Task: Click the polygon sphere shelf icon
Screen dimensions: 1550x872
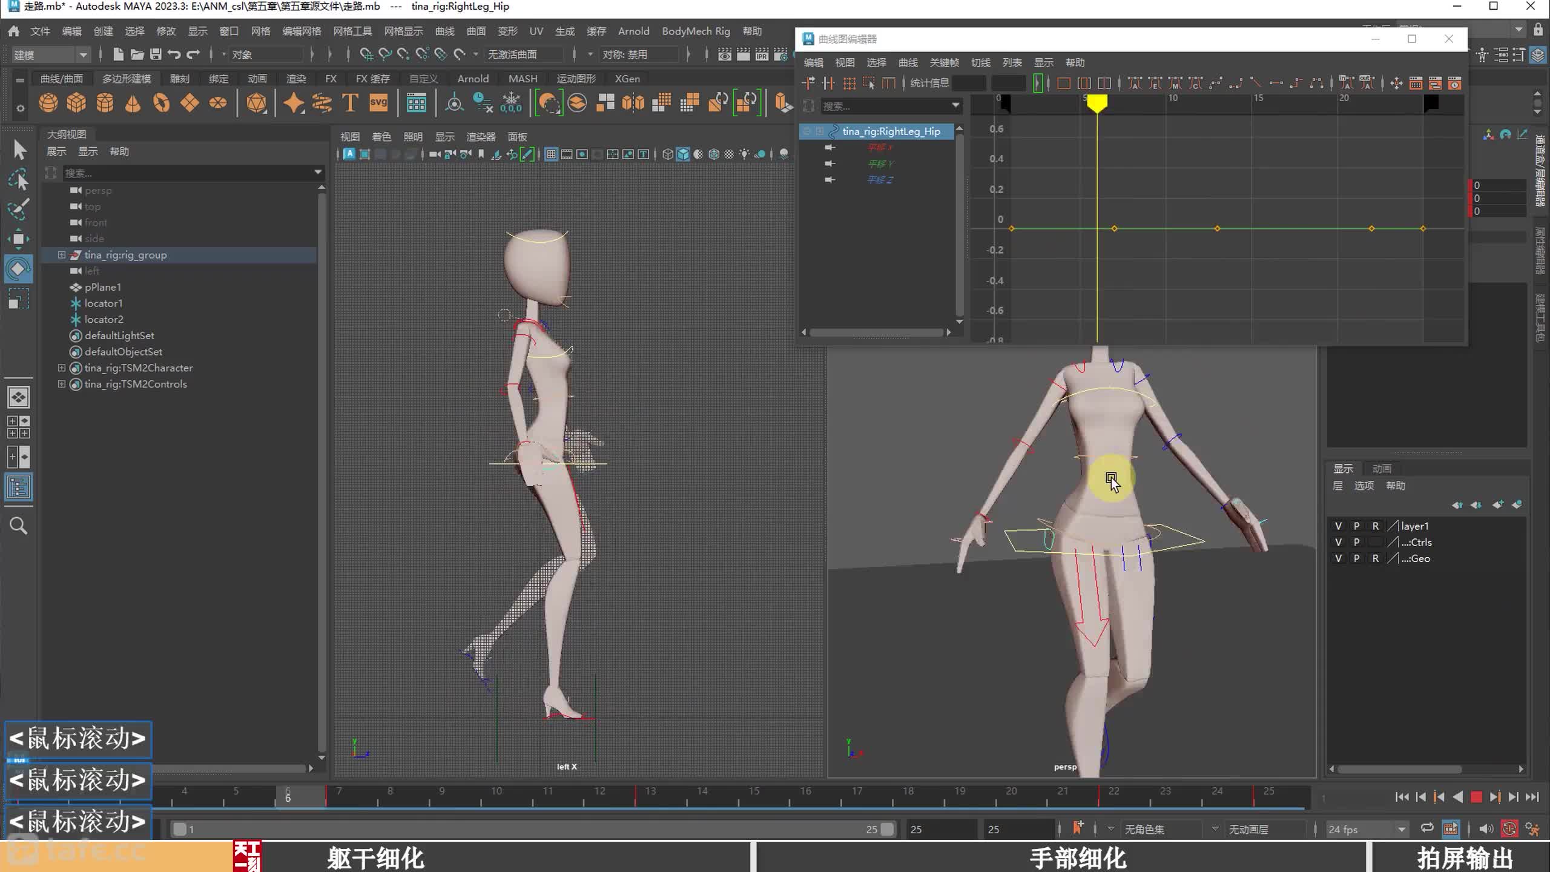Action: (x=48, y=103)
